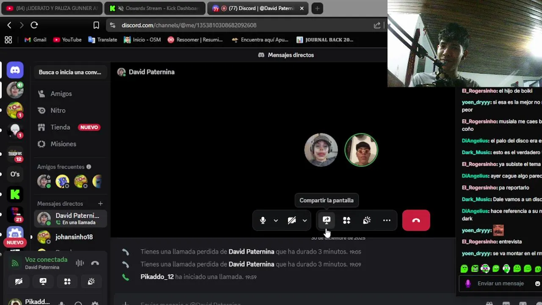Open Resoomer bookmark
Image resolution: width=542 pixels, height=305 pixels.
(195, 40)
